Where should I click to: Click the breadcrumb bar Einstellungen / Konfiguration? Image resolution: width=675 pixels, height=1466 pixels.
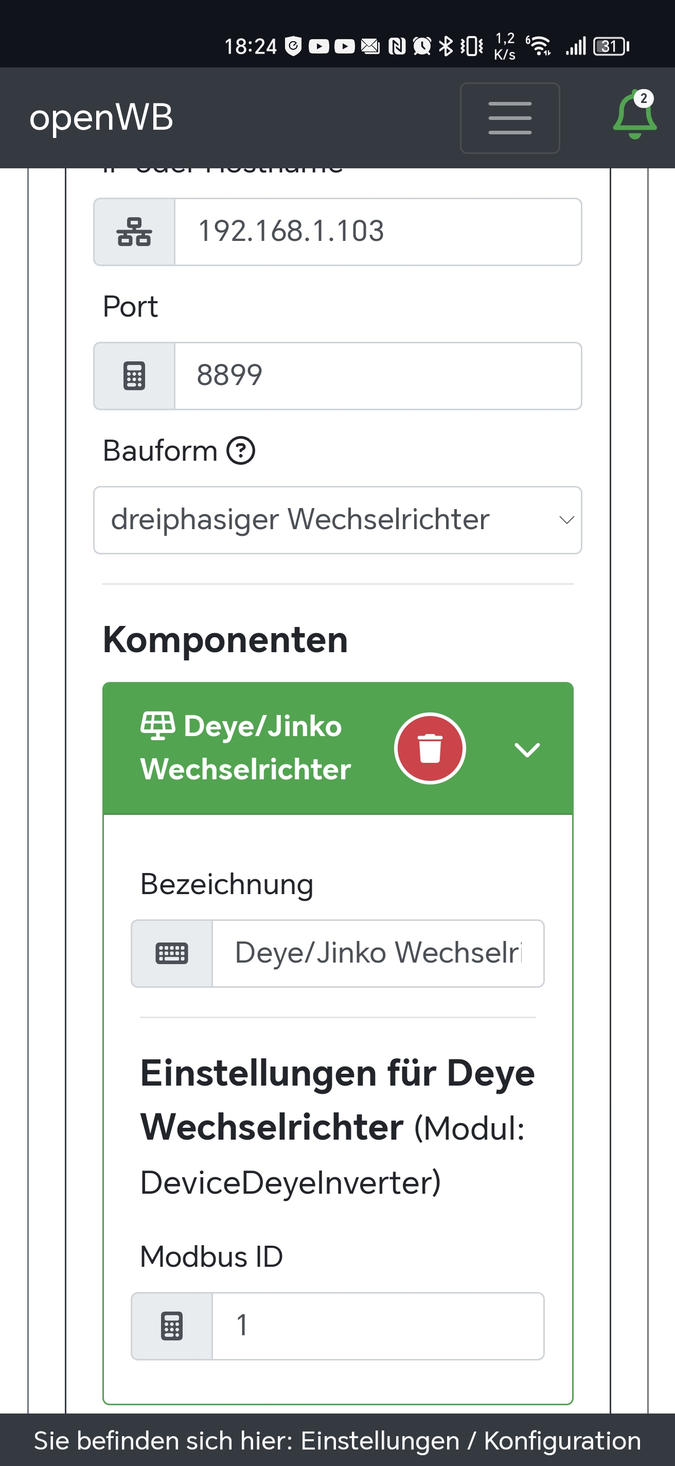point(337,1440)
